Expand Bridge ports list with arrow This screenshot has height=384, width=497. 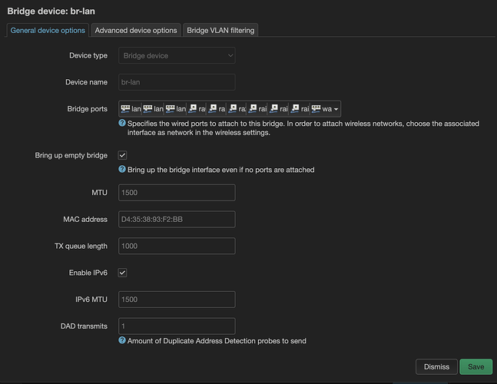click(x=336, y=109)
